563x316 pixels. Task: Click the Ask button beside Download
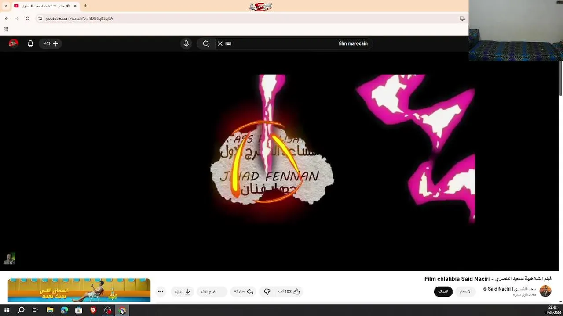[212, 291]
